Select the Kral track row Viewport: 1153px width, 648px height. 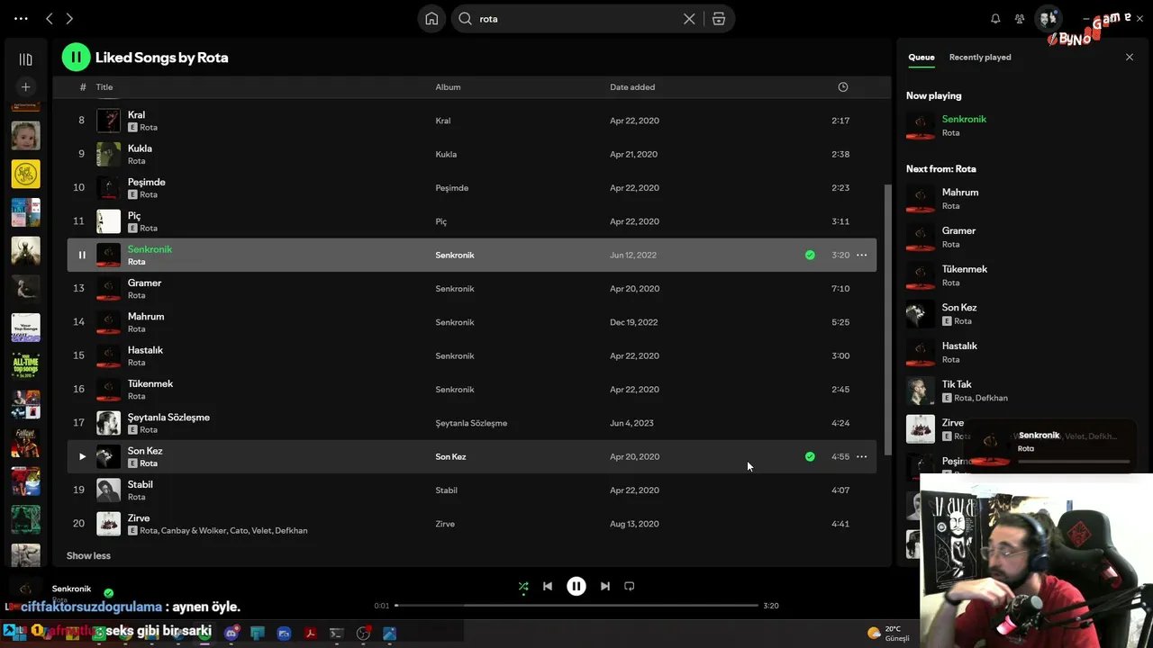tap(472, 121)
